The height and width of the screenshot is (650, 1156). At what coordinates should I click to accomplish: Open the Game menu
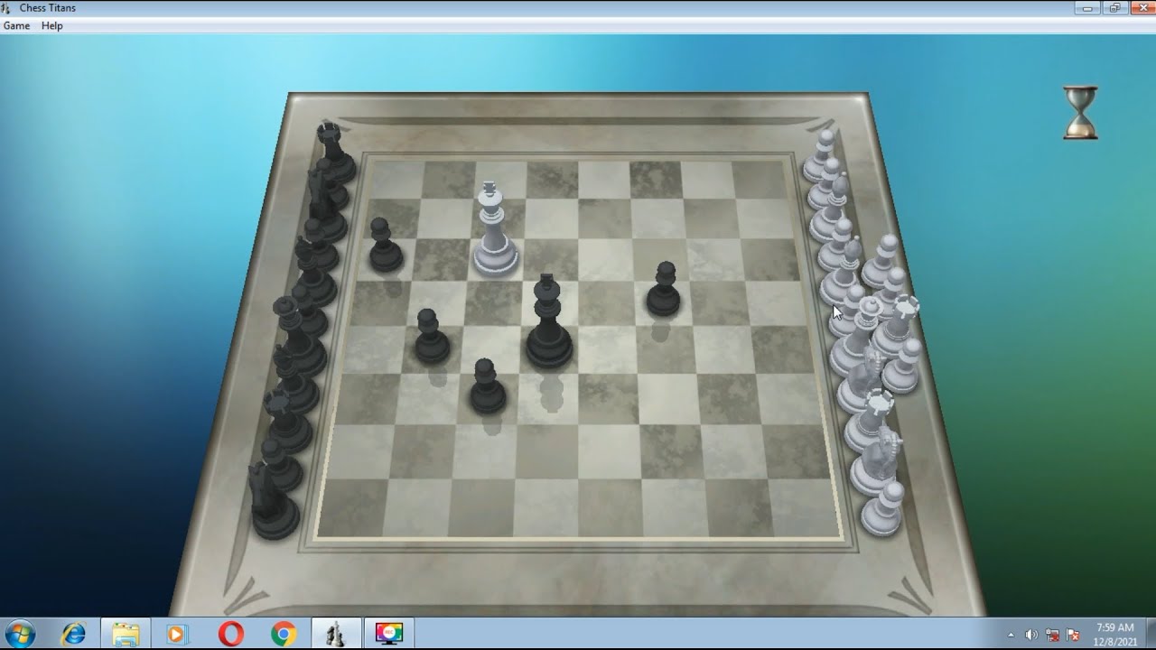(16, 26)
